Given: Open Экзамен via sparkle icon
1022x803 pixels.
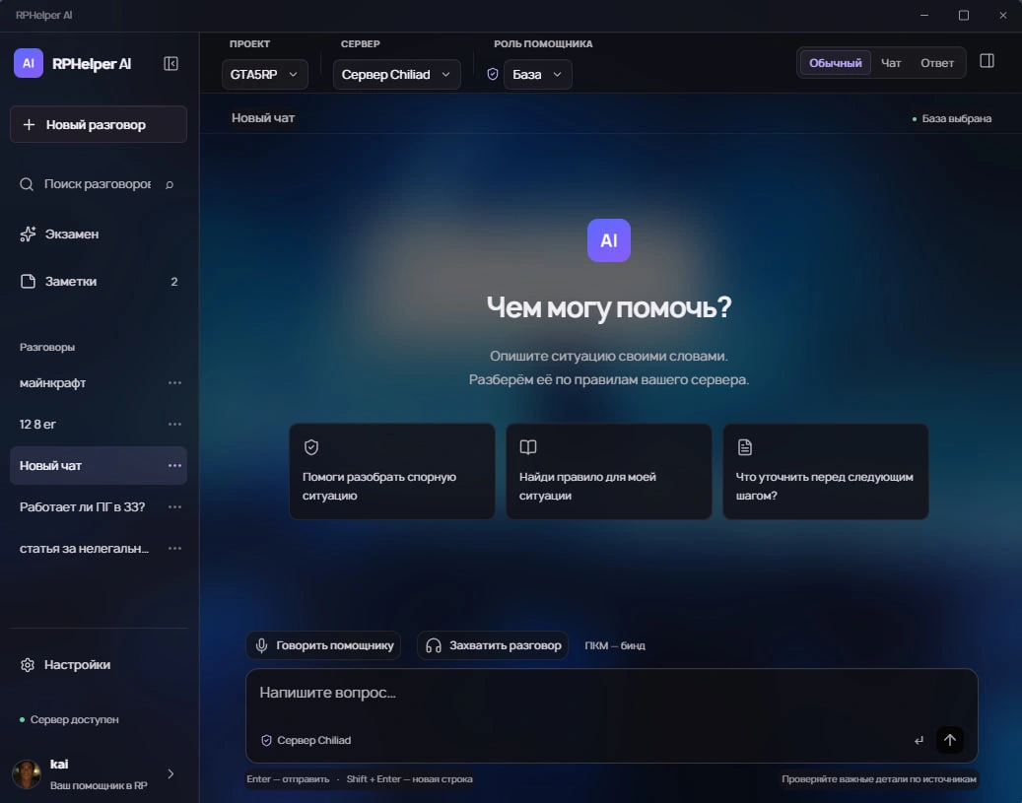Looking at the screenshot, I should click(28, 234).
